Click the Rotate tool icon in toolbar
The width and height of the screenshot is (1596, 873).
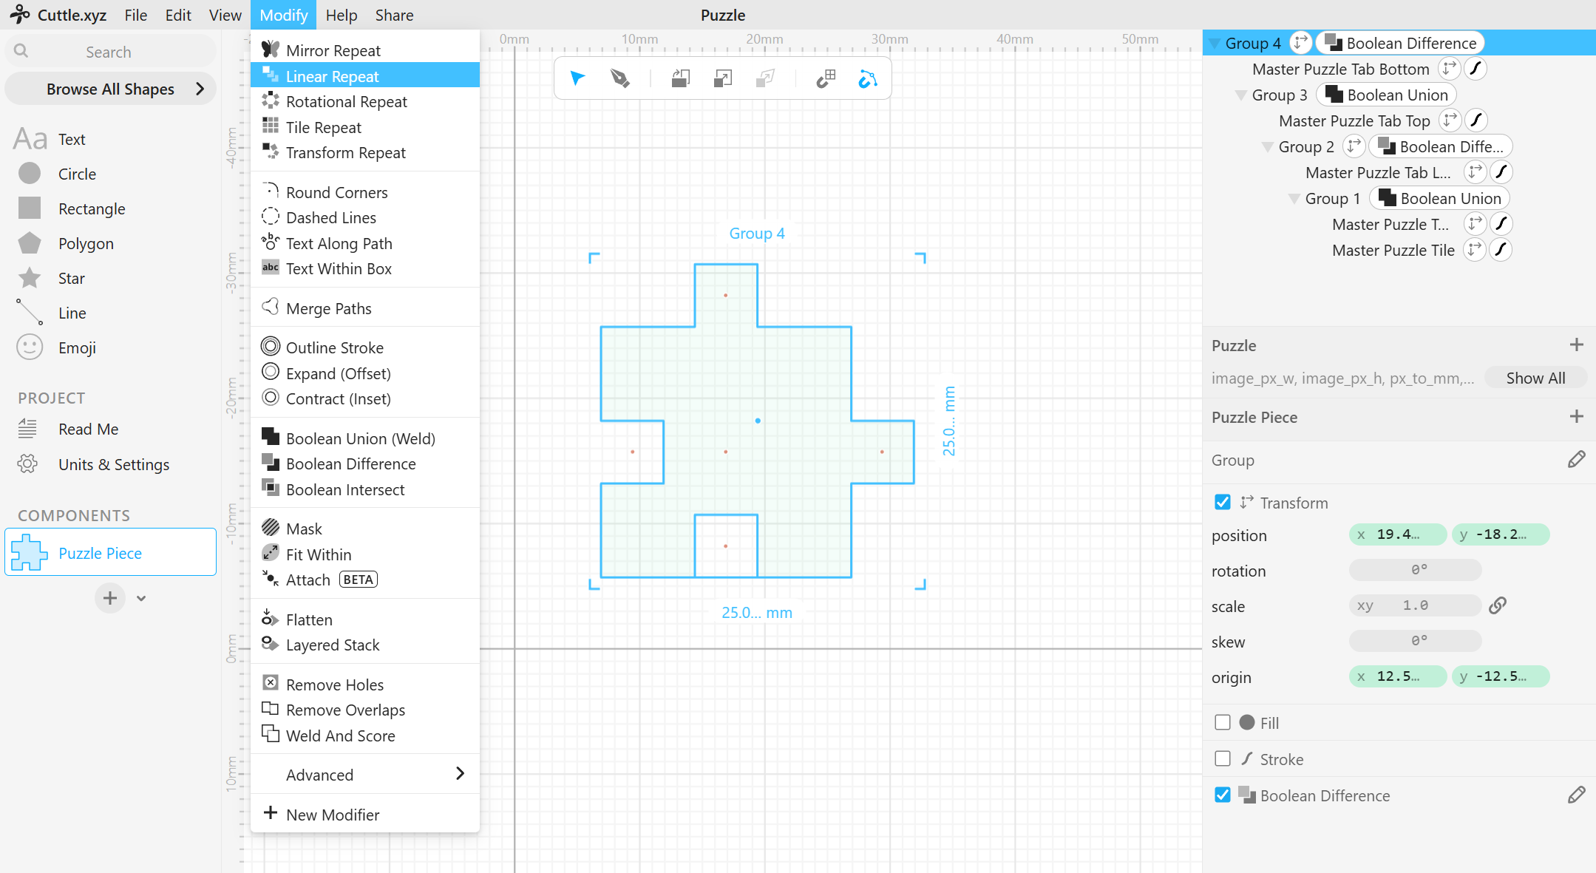(x=681, y=78)
